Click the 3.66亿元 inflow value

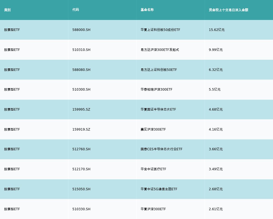coord(216,149)
